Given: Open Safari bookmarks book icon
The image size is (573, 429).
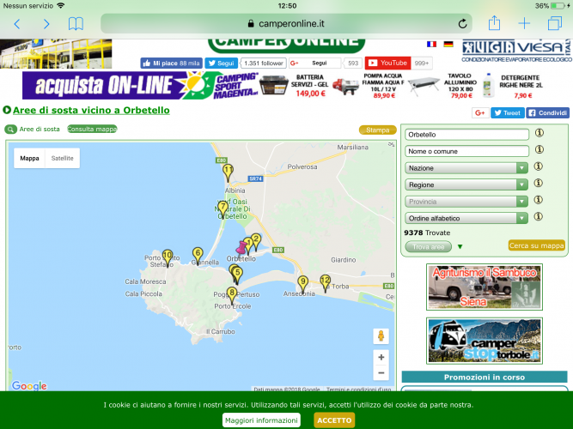Looking at the screenshot, I should click(76, 24).
